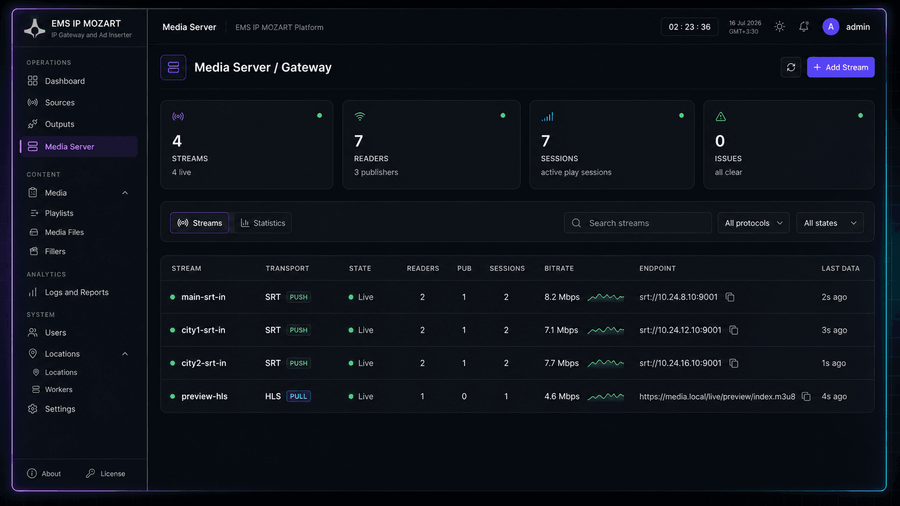Image resolution: width=900 pixels, height=506 pixels.
Task: Click the Readers wifi icon
Action: click(x=360, y=116)
